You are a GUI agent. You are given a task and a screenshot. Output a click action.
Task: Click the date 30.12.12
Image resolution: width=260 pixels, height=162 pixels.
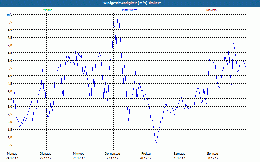click(213, 158)
